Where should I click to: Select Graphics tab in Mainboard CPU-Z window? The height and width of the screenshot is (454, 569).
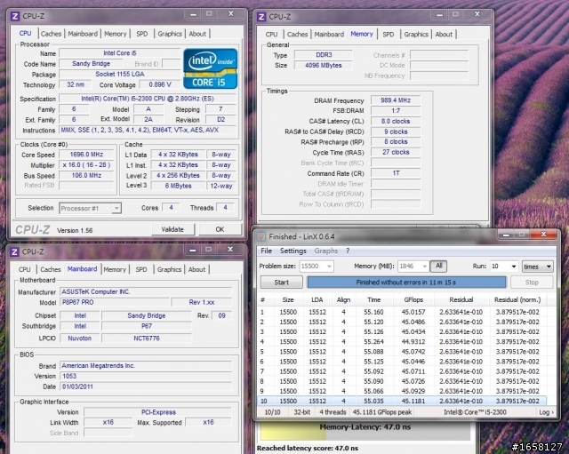point(169,269)
